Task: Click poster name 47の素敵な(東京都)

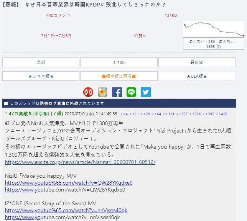Action: point(29,114)
